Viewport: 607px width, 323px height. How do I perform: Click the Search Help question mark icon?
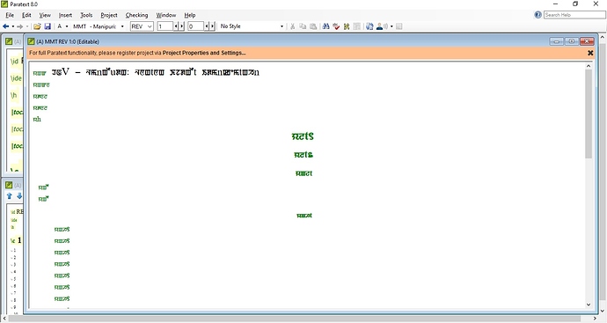click(x=538, y=15)
